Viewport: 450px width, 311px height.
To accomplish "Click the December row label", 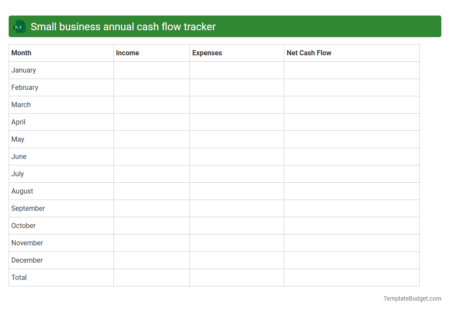I will [x=27, y=260].
